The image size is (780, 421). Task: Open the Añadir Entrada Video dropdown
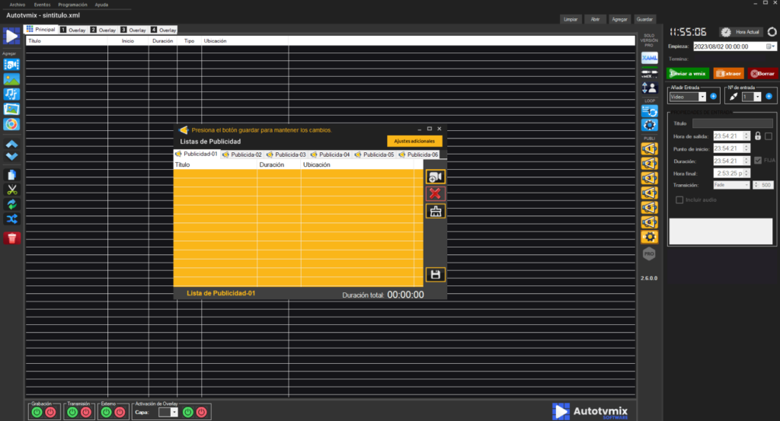click(686, 97)
